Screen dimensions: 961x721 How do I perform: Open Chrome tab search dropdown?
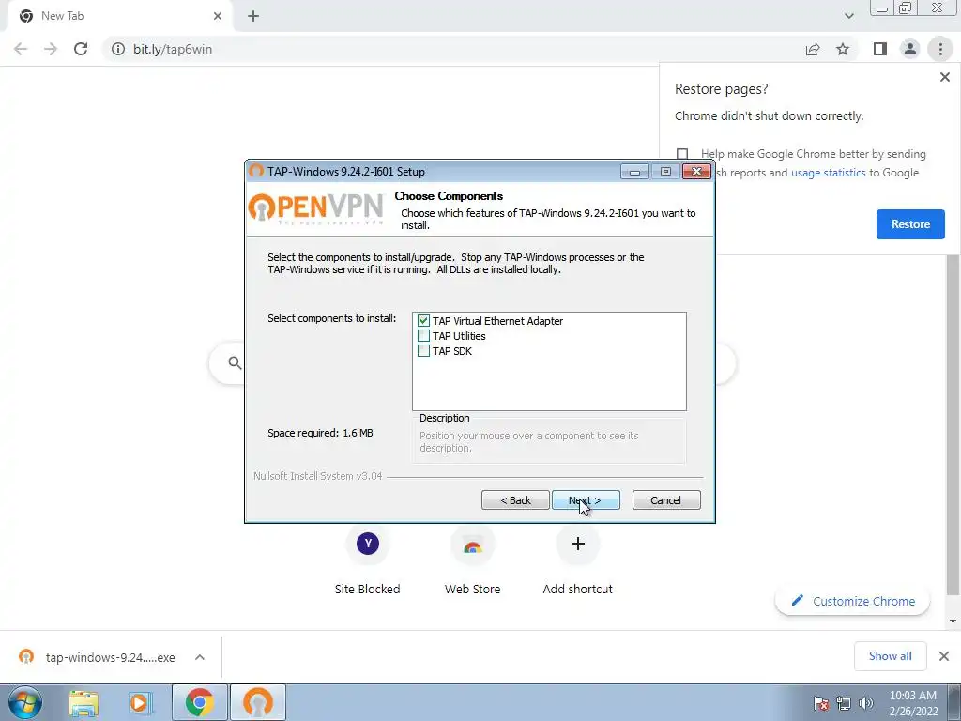click(x=848, y=16)
